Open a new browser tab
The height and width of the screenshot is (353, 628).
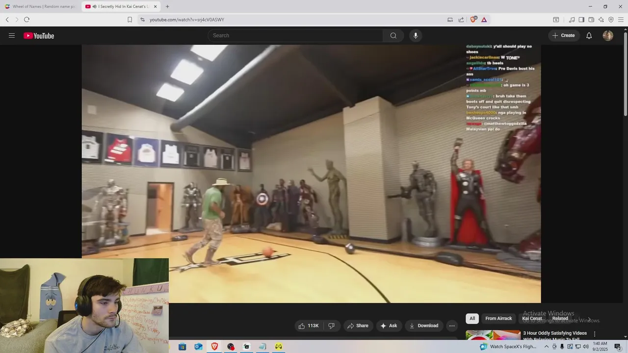167,6
